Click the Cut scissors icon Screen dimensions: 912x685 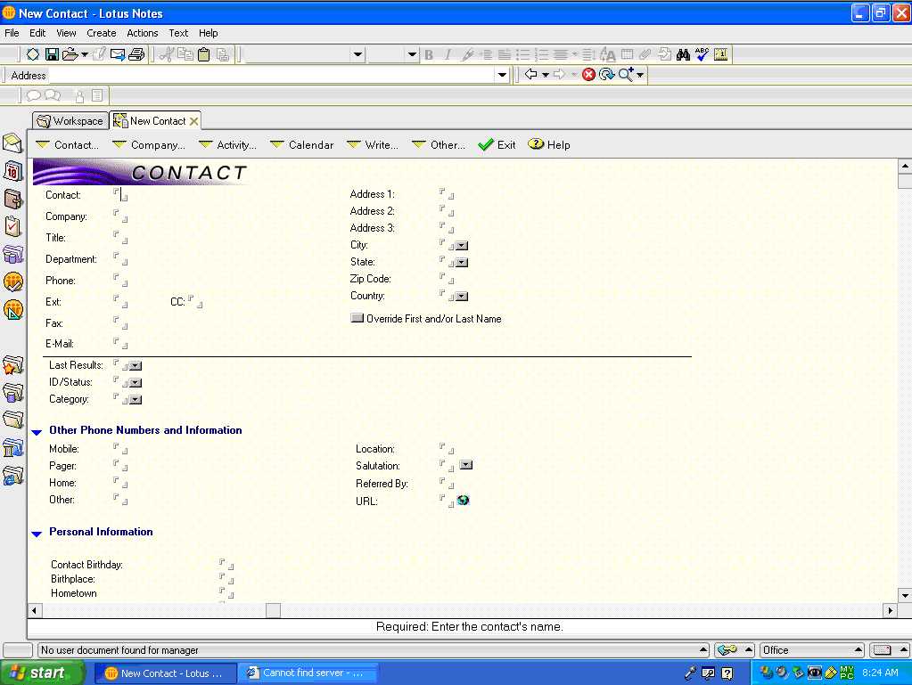pyautogui.click(x=167, y=54)
